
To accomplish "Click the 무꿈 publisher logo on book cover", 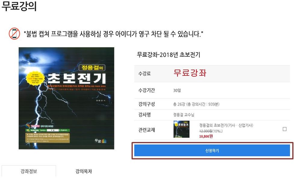I will tap(100, 141).
